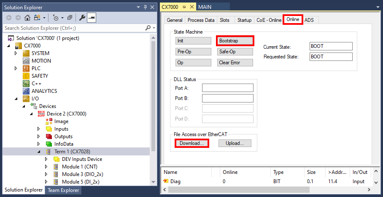Click the Clear Error button
This screenshot has height=197, width=383.
pos(235,63)
